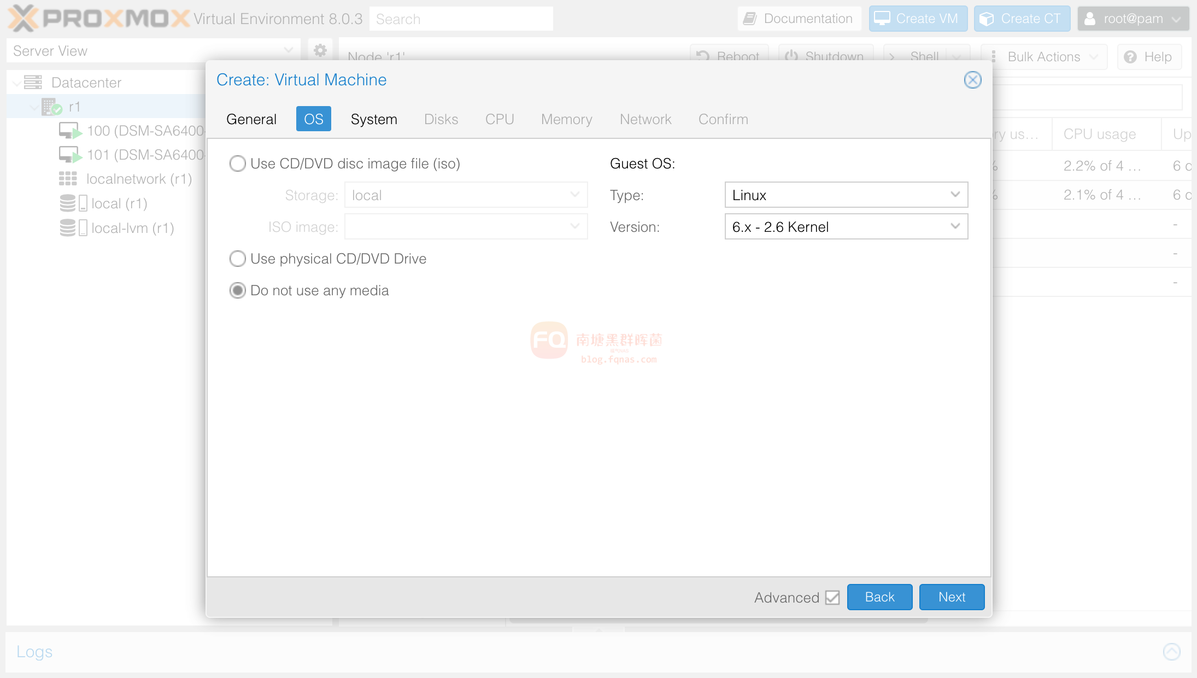The width and height of the screenshot is (1197, 678).
Task: Click the Help button label
Action: [x=1158, y=57]
